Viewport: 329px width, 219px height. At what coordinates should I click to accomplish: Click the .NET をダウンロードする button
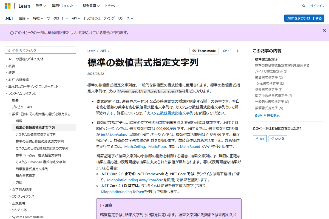tap(304, 18)
